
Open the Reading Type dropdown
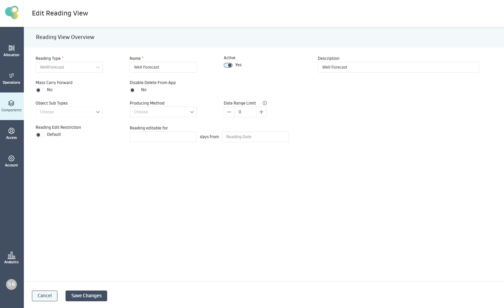pyautogui.click(x=69, y=67)
